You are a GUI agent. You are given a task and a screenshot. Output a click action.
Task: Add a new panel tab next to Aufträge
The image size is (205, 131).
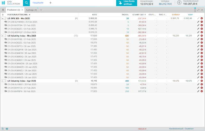[x=41, y=10]
